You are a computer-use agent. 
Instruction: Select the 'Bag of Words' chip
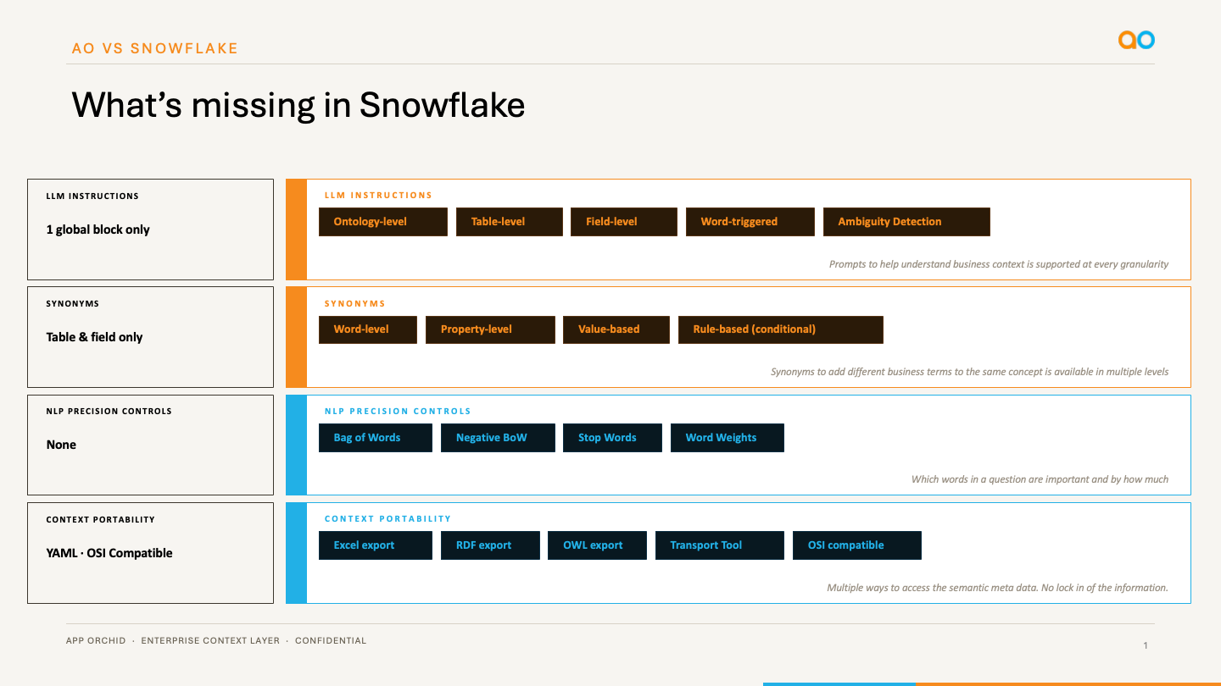[x=376, y=438]
